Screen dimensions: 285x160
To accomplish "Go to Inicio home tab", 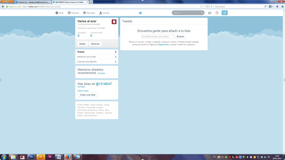I will [x=59, y=13].
